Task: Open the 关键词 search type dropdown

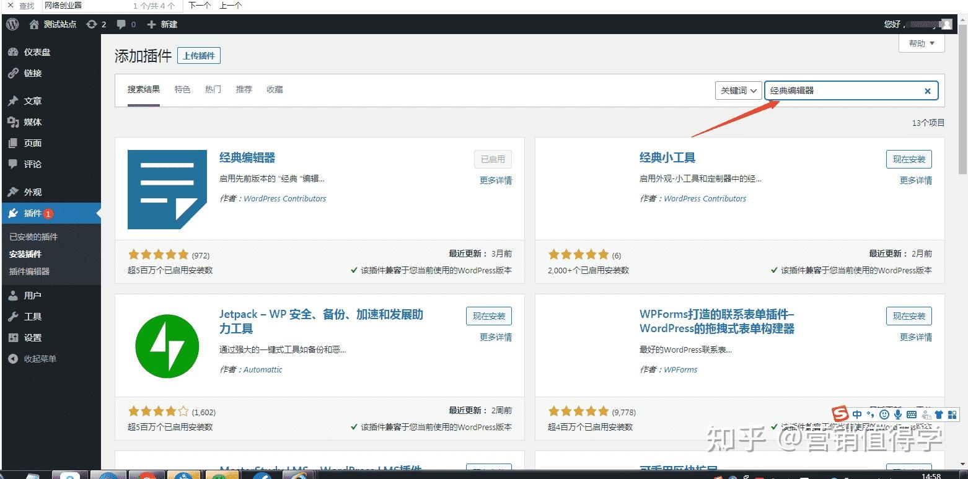Action: coord(737,90)
